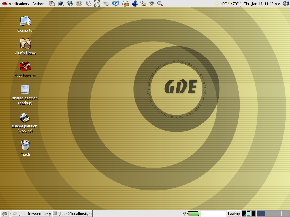290x217 pixels.
Task: Launch the blue frog application icon
Action: 135,4
